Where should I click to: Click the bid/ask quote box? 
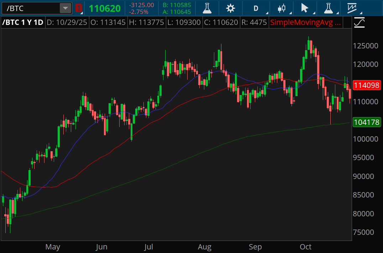click(177, 8)
